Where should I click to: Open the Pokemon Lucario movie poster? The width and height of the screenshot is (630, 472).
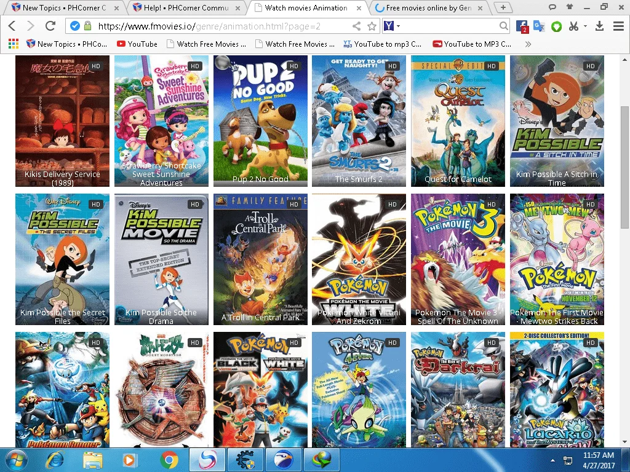557,390
